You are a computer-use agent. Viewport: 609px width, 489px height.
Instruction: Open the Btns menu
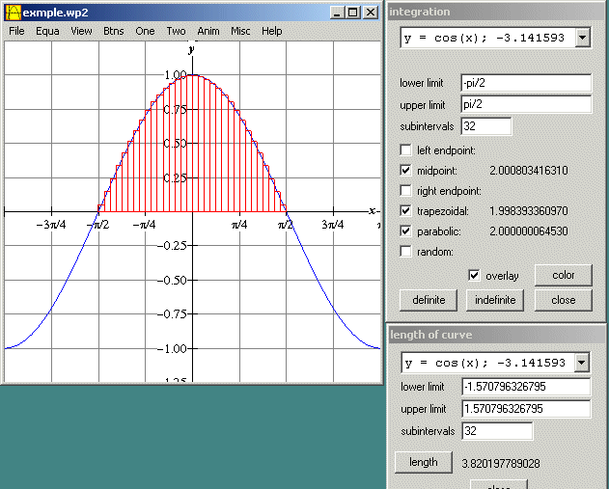[114, 31]
